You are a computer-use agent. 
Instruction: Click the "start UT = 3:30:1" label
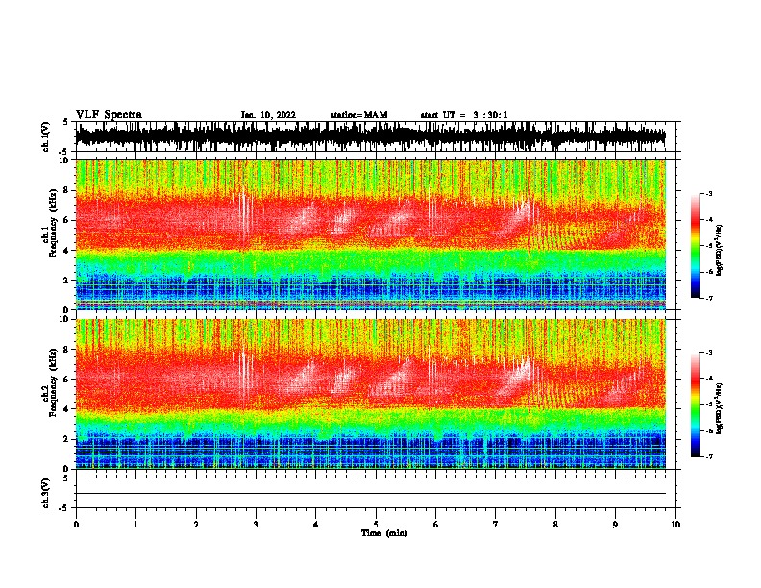464,115
